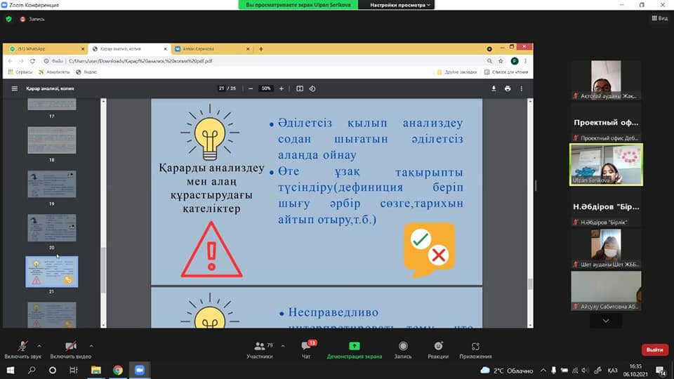Open Сервисы apps bookmark

pos(20,72)
